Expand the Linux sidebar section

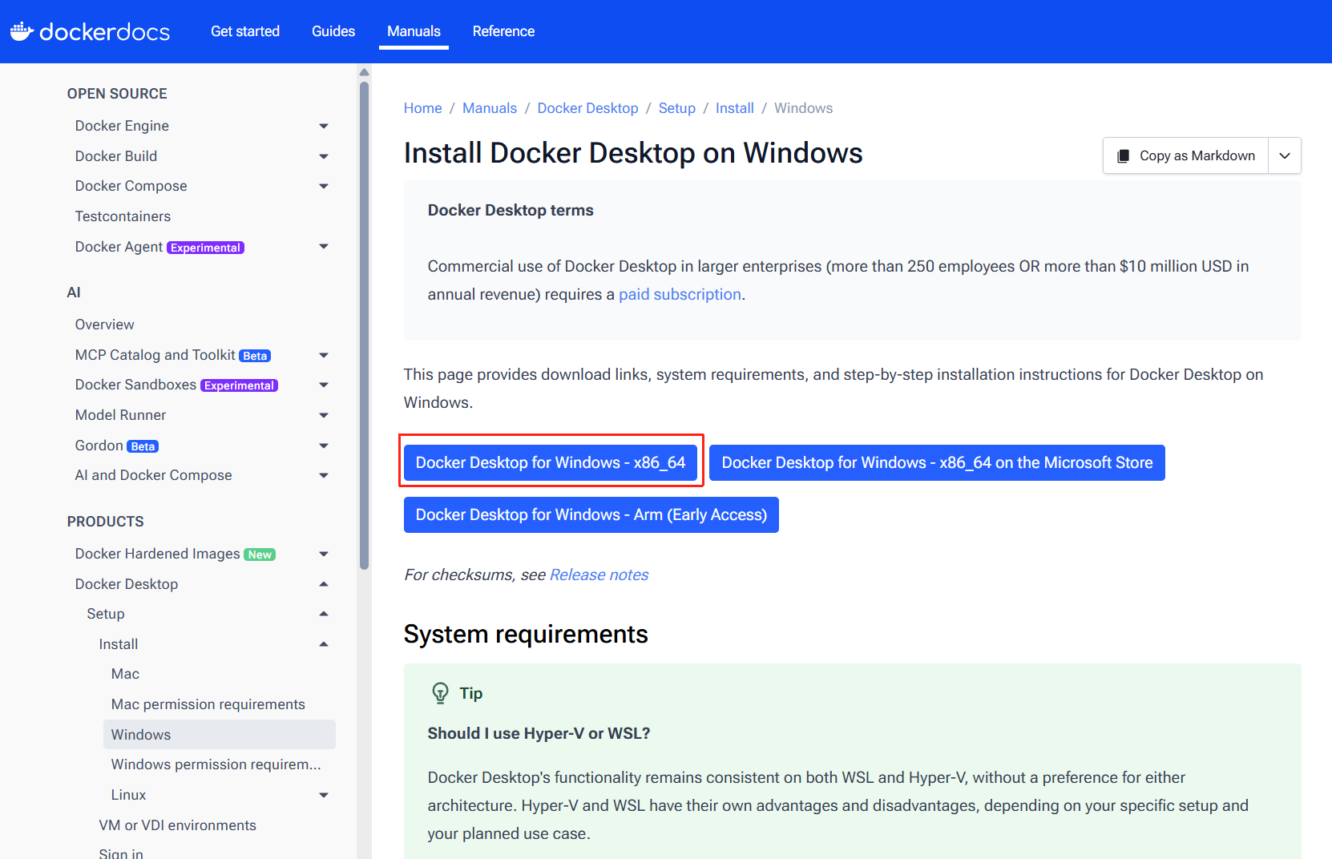click(324, 795)
